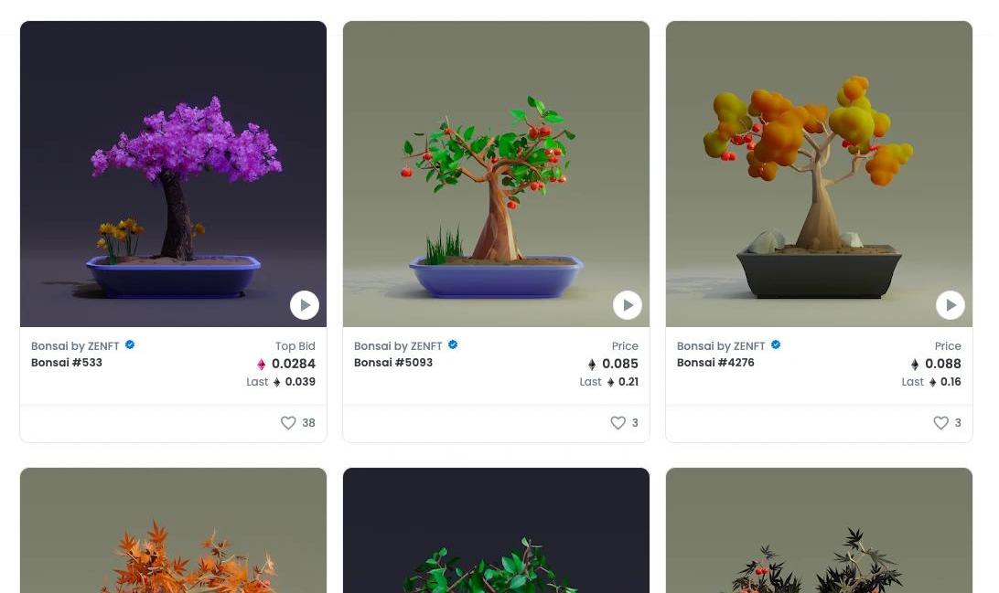Screen dimensions: 999x593
Task: Click verified badge on Bonsai #533 card
Action: [130, 344]
